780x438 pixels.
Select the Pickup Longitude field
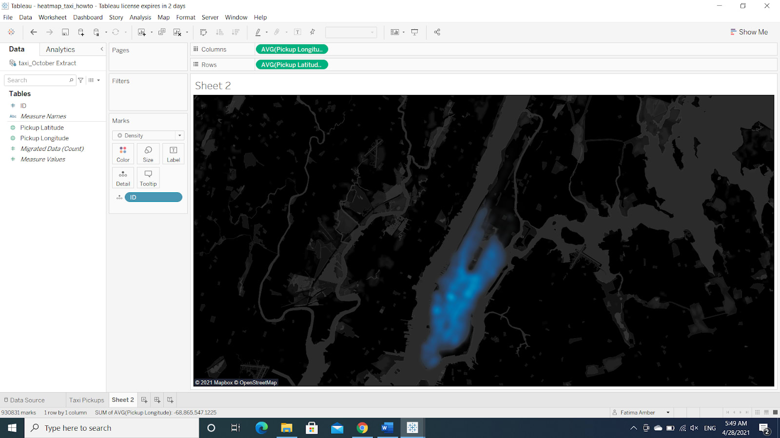[x=44, y=138]
